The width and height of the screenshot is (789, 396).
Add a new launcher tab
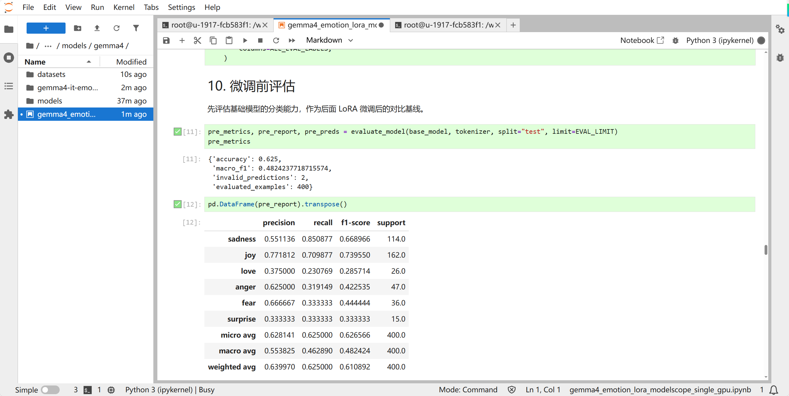point(513,25)
